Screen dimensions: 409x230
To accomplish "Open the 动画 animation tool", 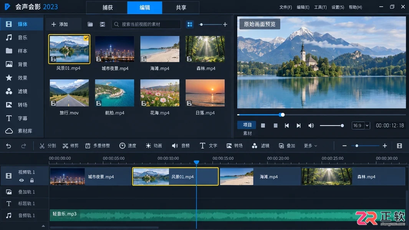I will click(x=154, y=146).
